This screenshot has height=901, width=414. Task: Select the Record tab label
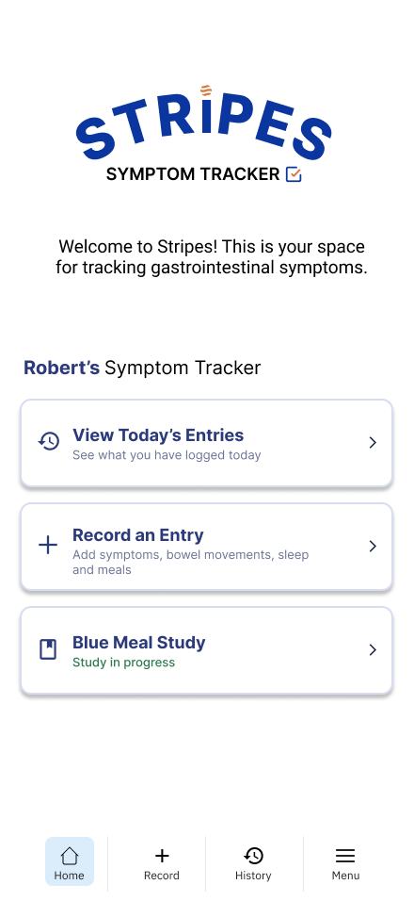point(162,876)
